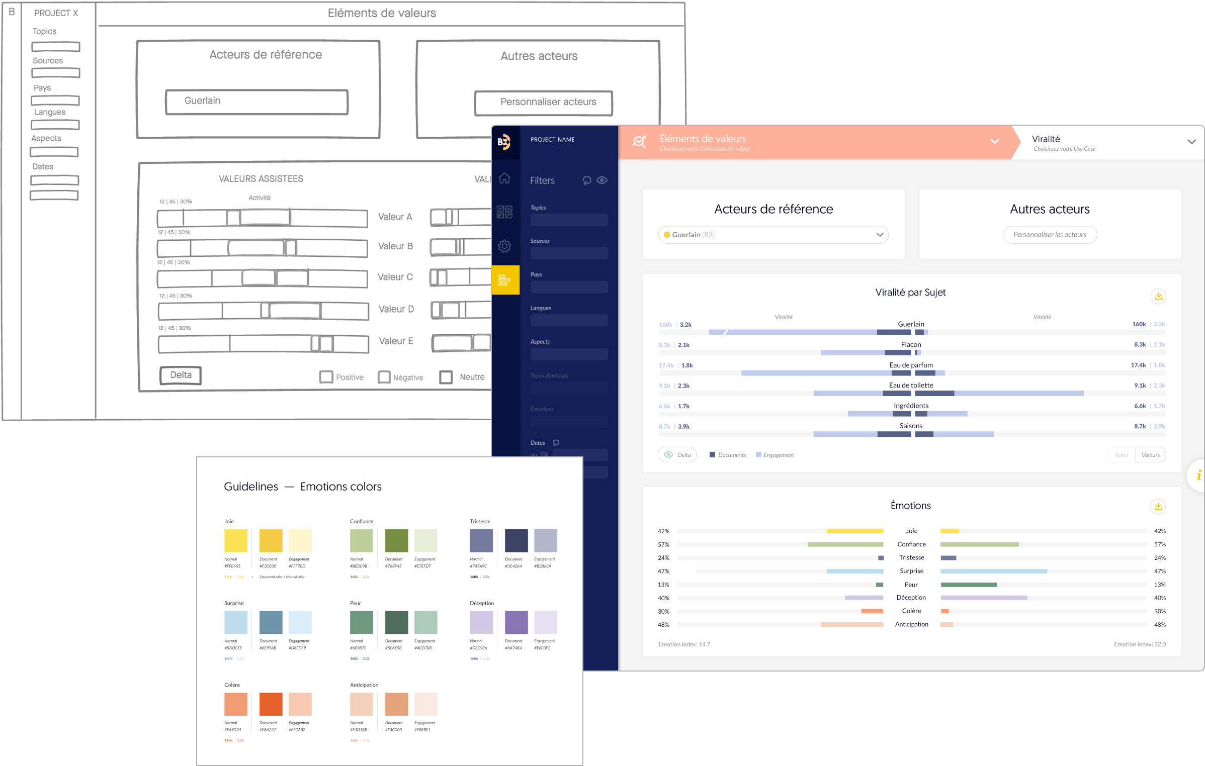Click the Eau de toilette row label
Viewport: 1205px width, 766px height.
pyautogui.click(x=911, y=386)
